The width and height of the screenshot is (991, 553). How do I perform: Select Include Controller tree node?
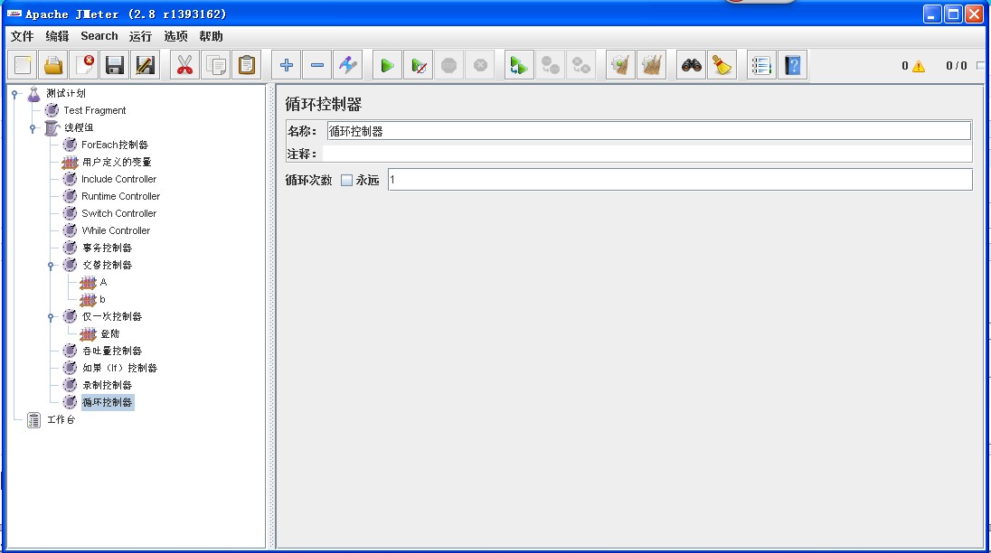coord(118,179)
